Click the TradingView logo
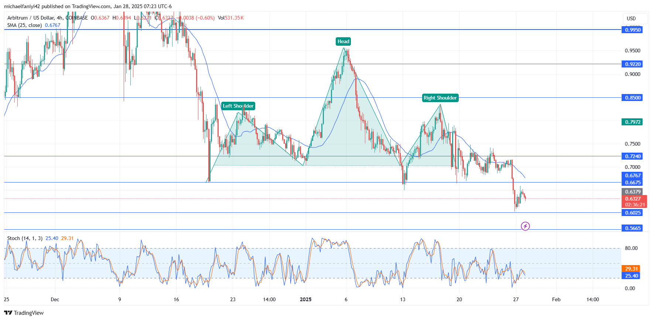This screenshot has width=653, height=320. click(8, 313)
